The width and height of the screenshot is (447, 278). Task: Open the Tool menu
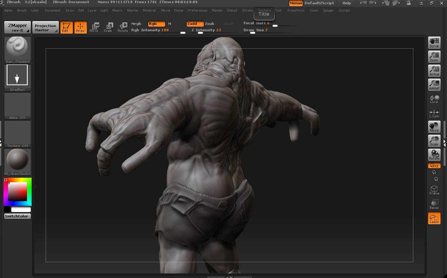click(x=278, y=11)
